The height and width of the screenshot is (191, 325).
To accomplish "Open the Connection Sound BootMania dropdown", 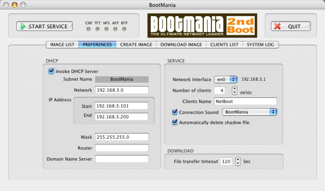I will (250, 112).
